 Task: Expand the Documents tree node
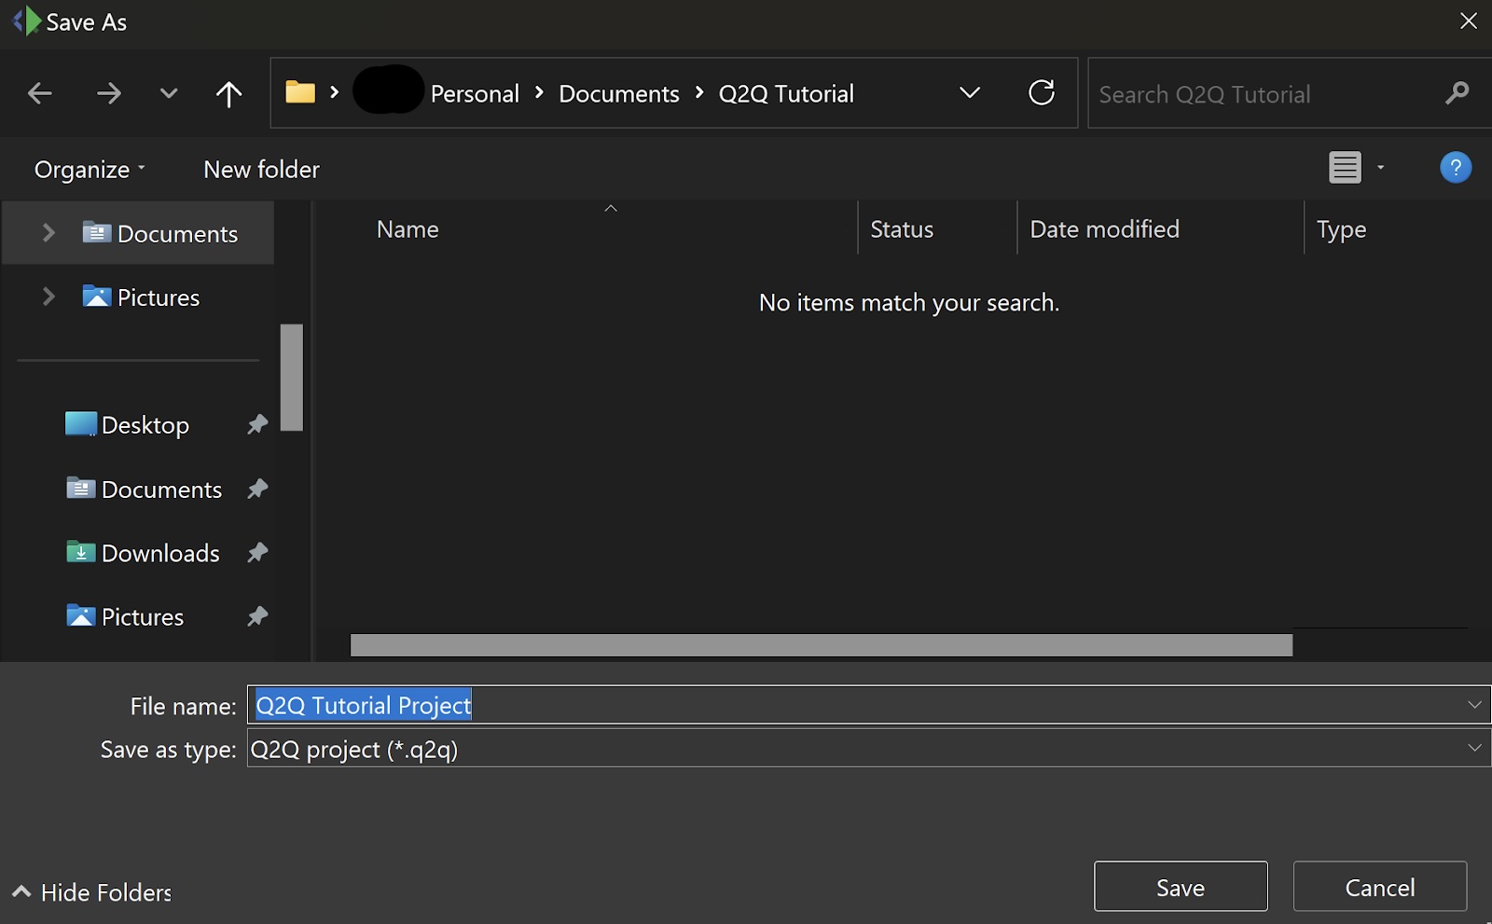48,233
